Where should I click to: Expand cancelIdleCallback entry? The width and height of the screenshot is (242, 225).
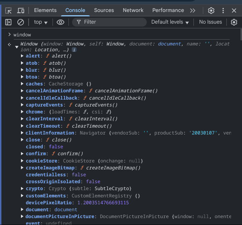[22, 98]
